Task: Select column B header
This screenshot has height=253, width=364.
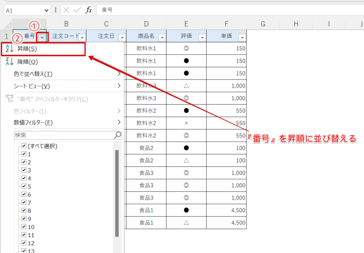Action: pyautogui.click(x=66, y=24)
